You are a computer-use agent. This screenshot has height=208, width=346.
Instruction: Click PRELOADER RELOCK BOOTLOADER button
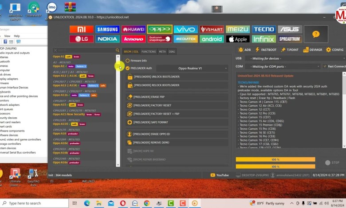tap(177, 85)
